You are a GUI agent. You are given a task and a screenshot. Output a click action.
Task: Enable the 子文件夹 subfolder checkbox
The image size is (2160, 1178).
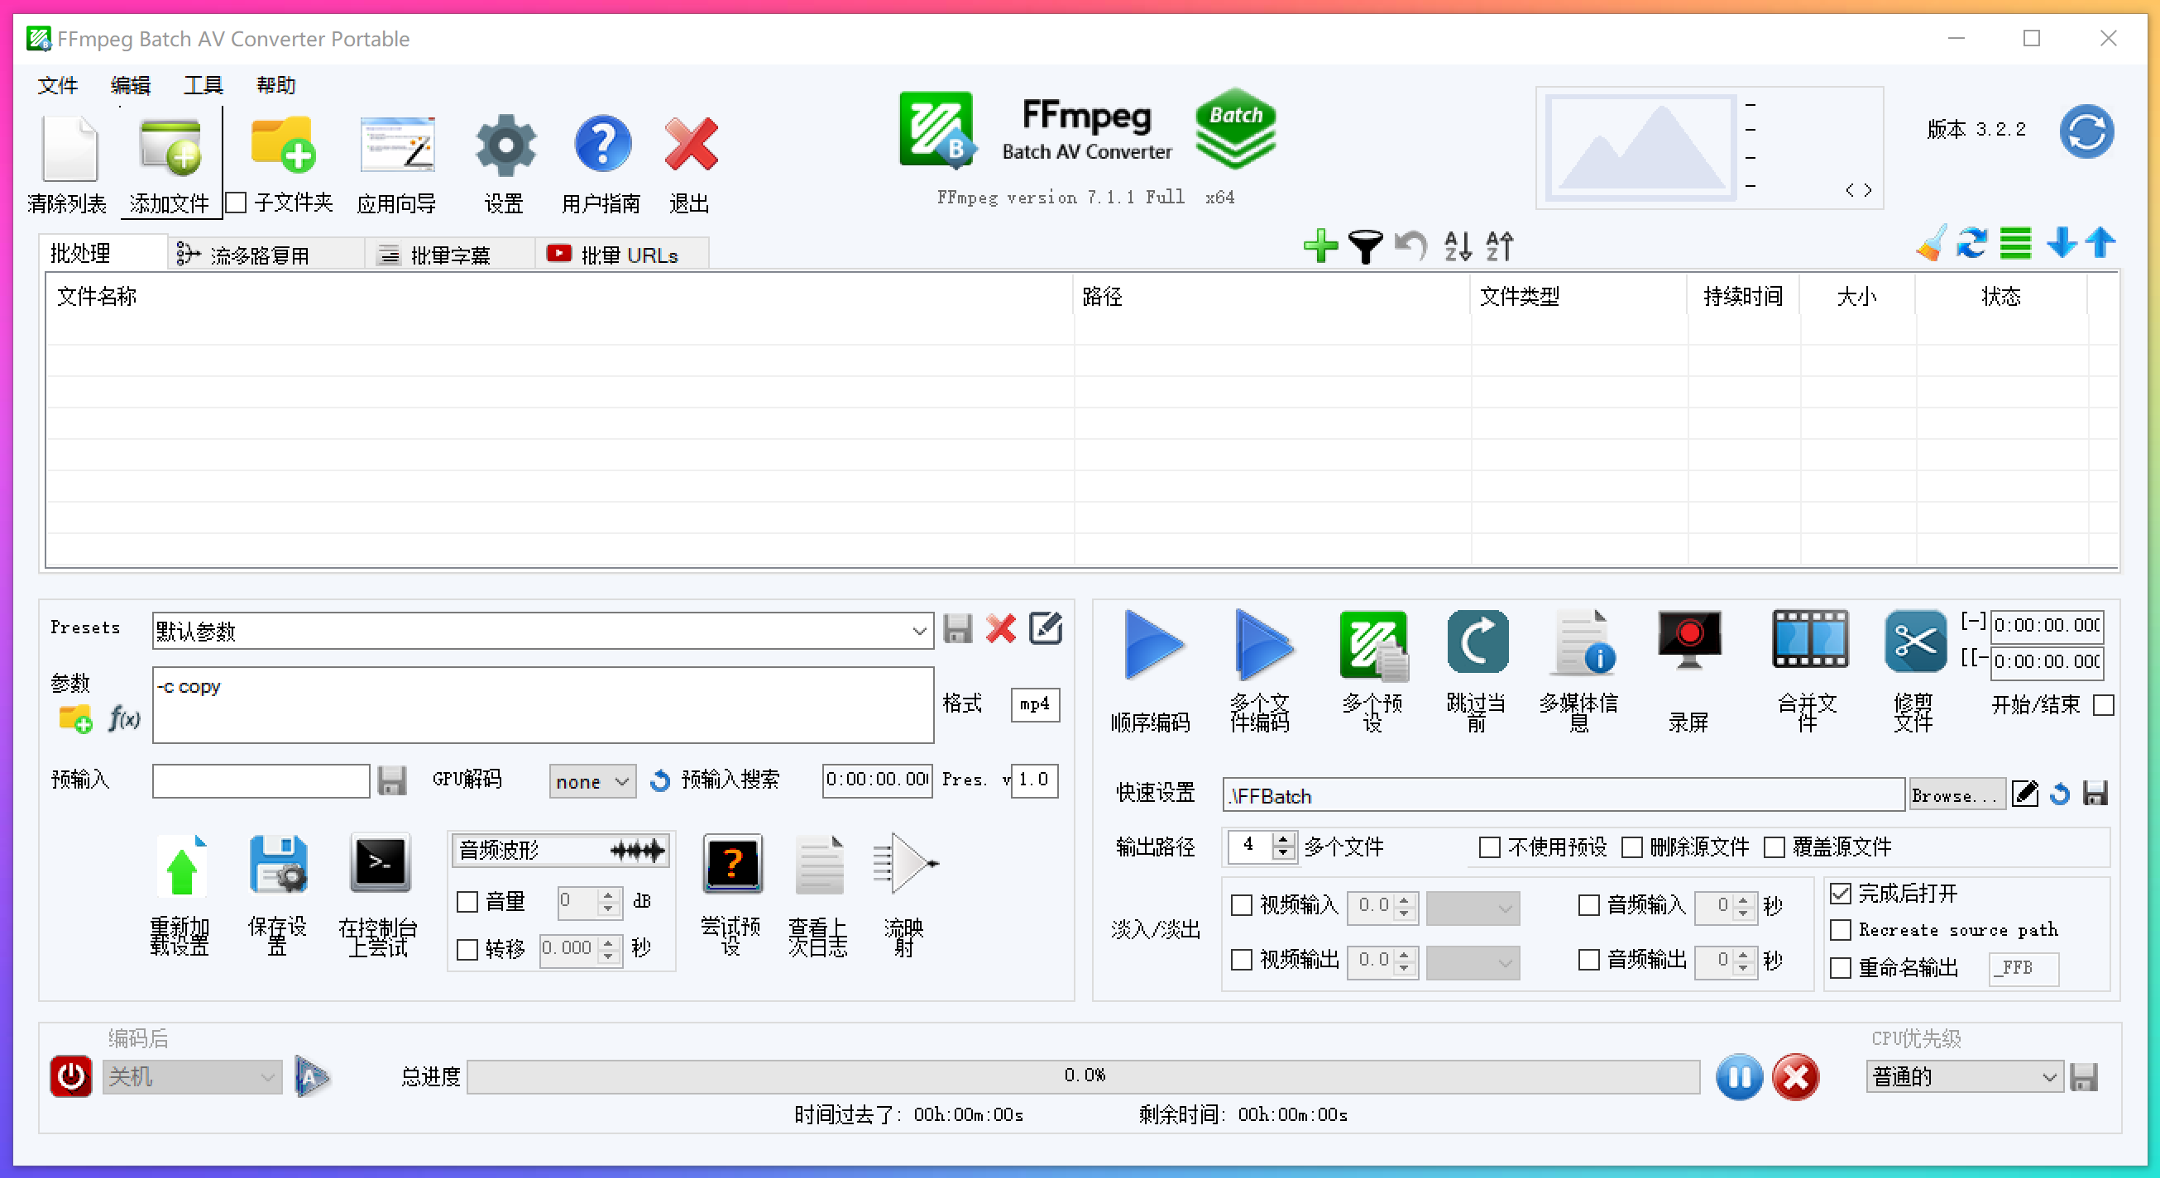pyautogui.click(x=237, y=203)
